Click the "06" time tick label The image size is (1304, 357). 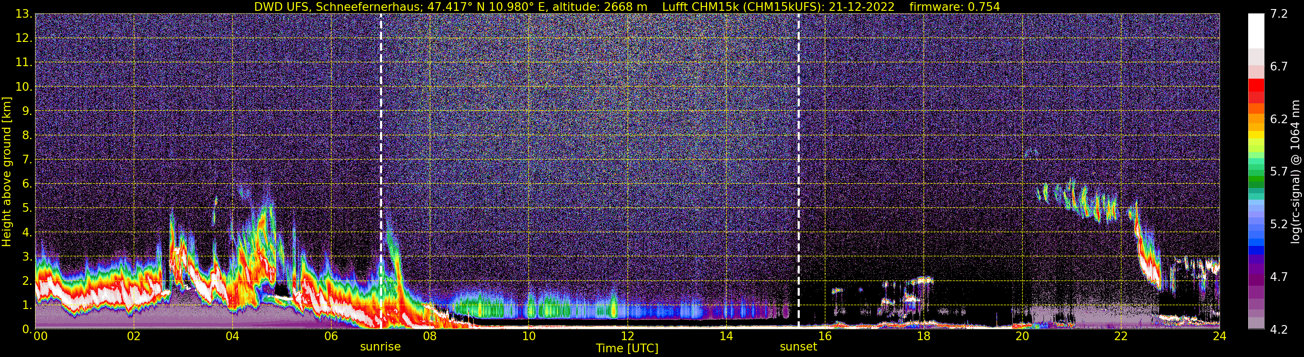pos(331,336)
